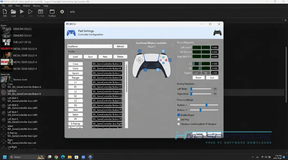Viewport: 288px width, 160px height.
Task: Click the profile Load button
Action: pos(75,57)
